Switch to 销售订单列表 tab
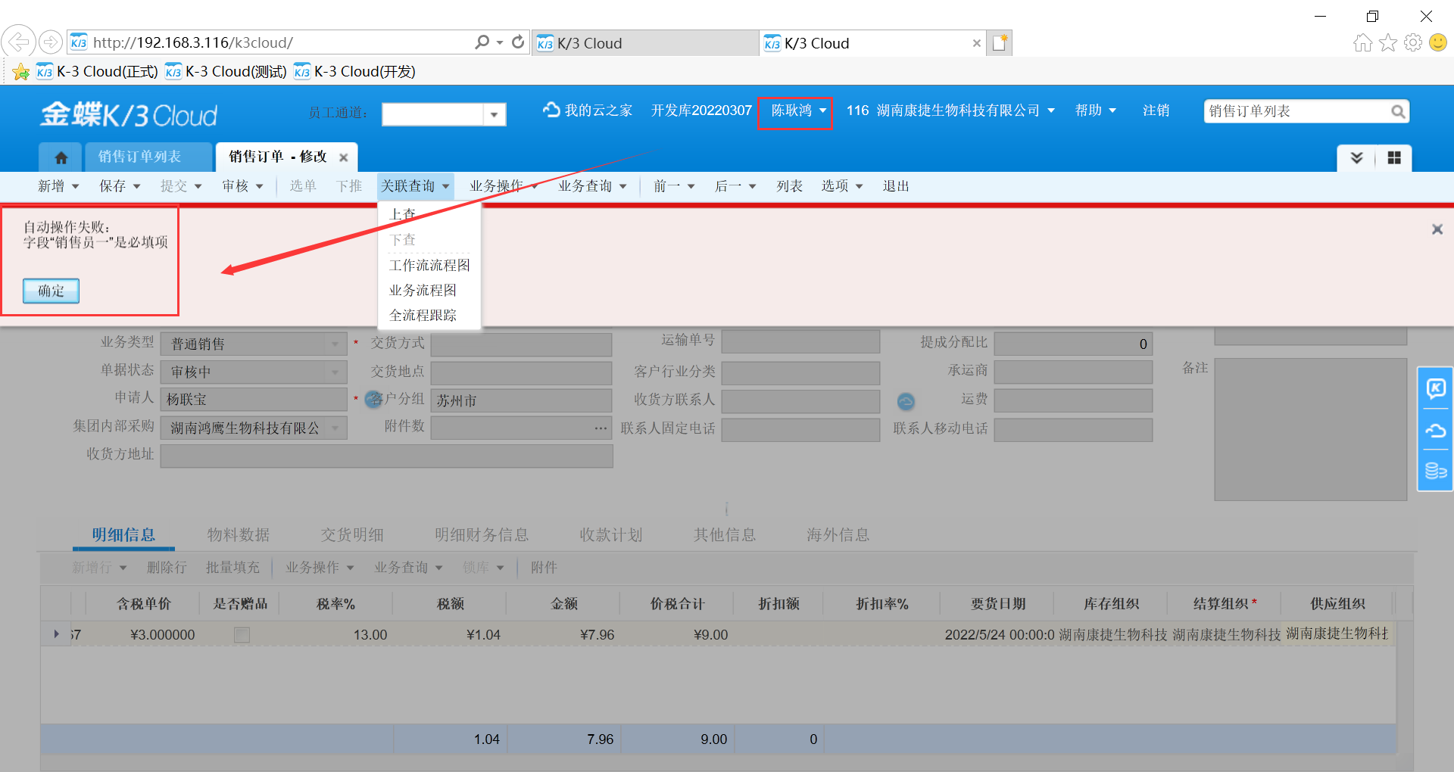The image size is (1454, 772). [140, 157]
